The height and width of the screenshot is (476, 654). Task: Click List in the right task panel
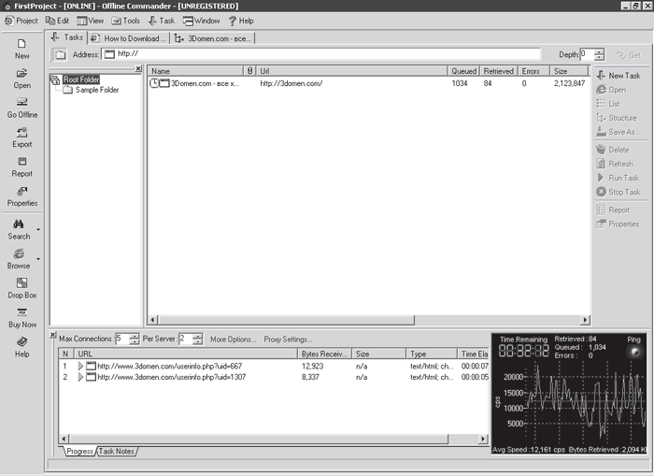pyautogui.click(x=608, y=104)
